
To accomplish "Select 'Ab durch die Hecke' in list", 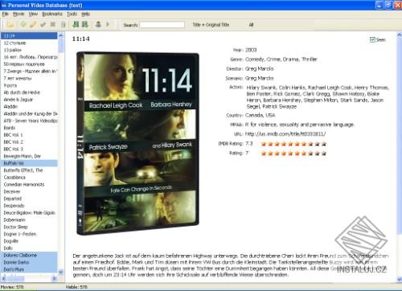I will [x=29, y=92].
